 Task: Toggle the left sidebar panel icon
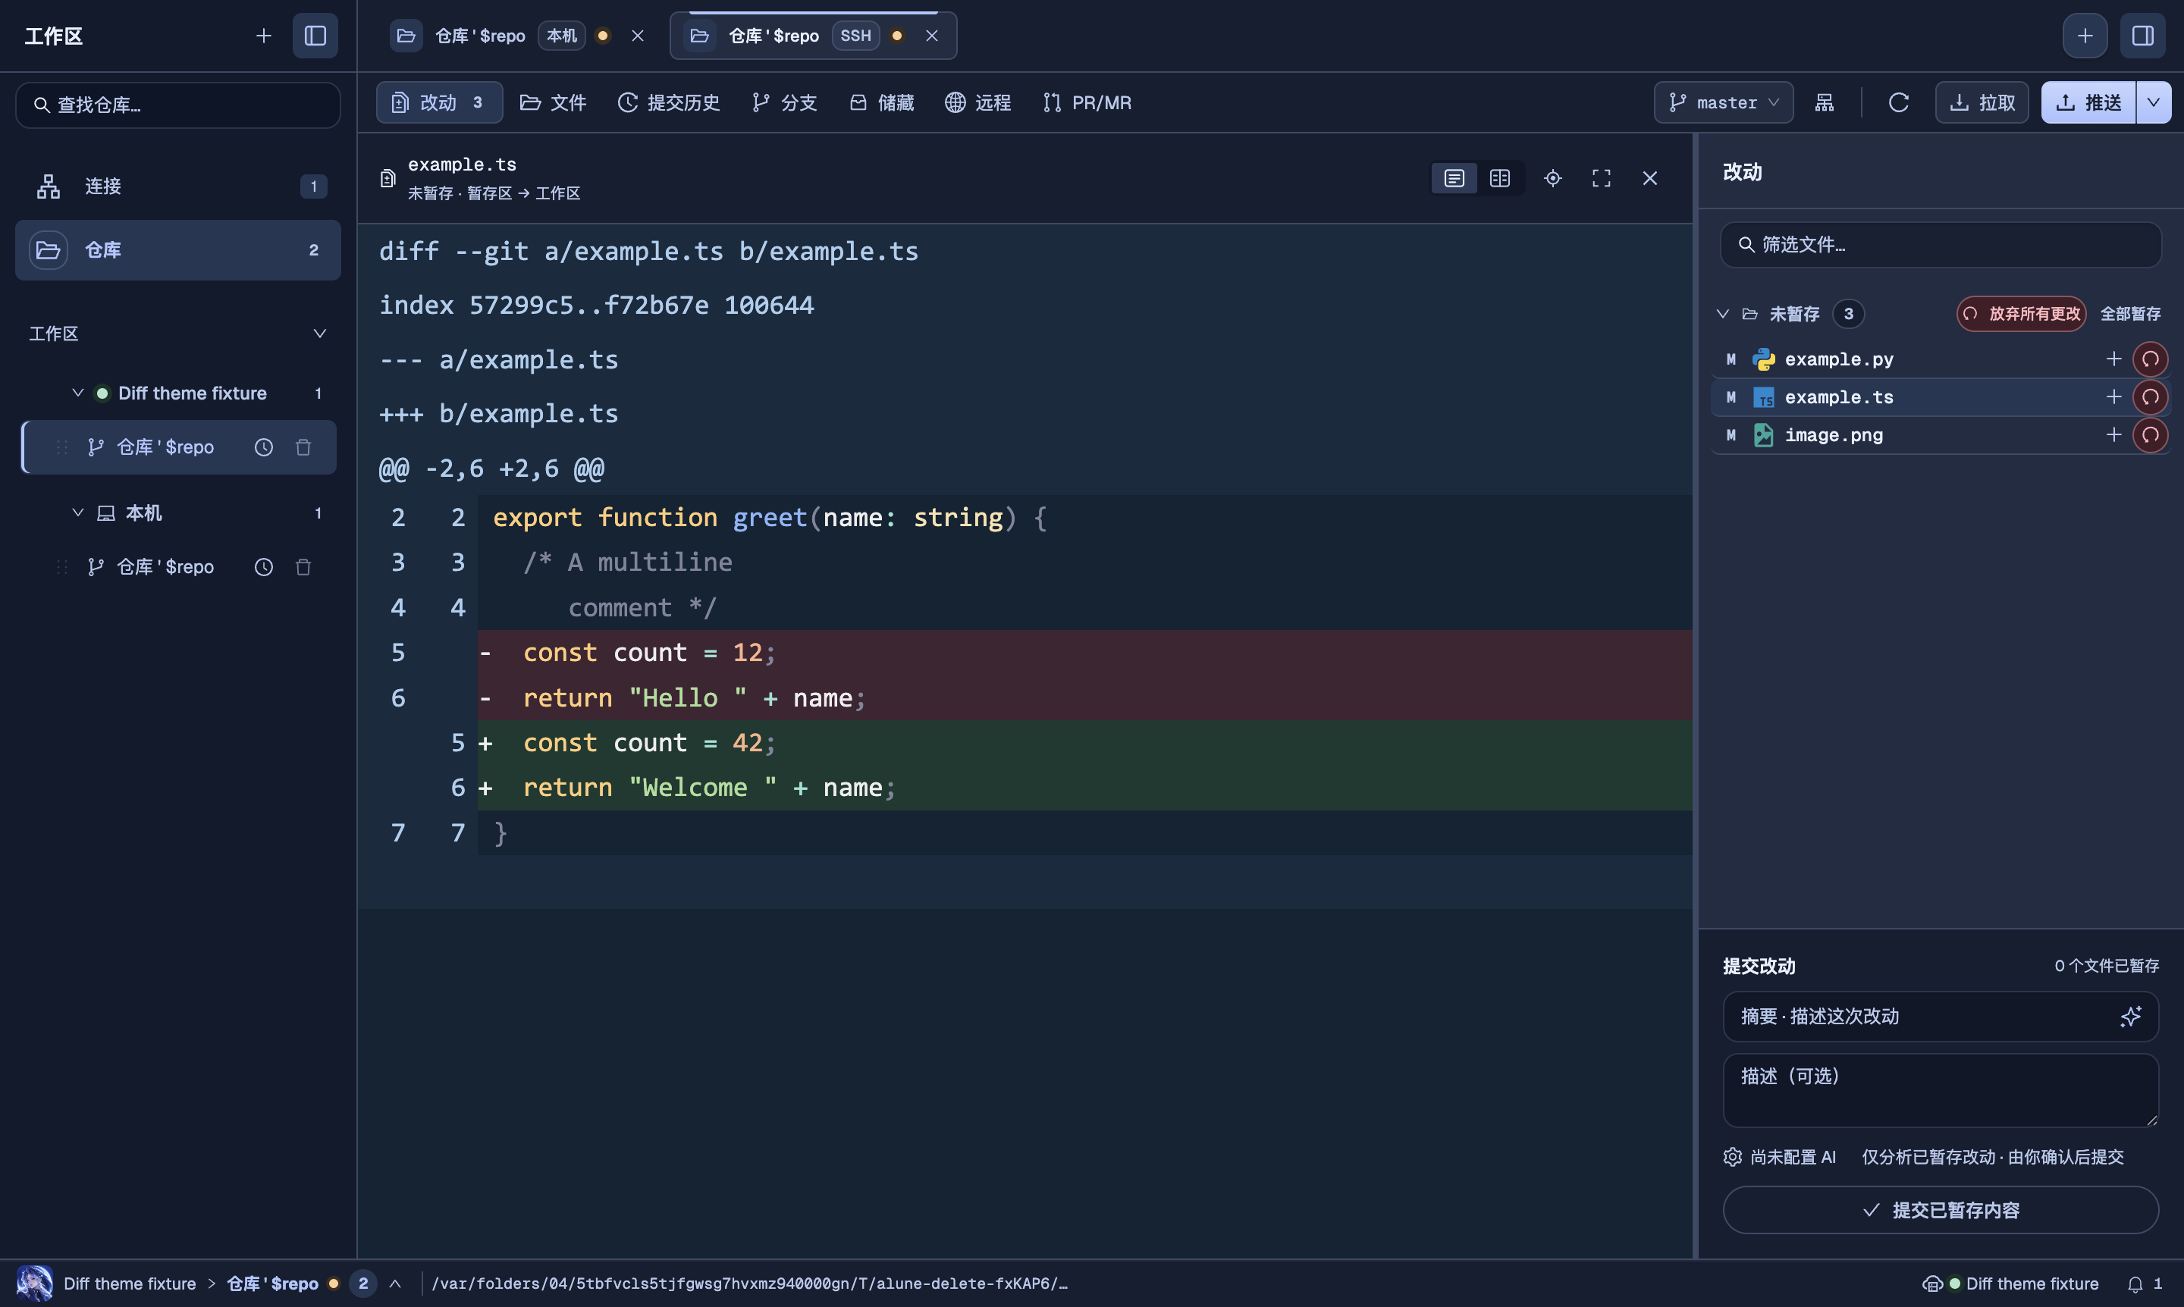(x=315, y=36)
